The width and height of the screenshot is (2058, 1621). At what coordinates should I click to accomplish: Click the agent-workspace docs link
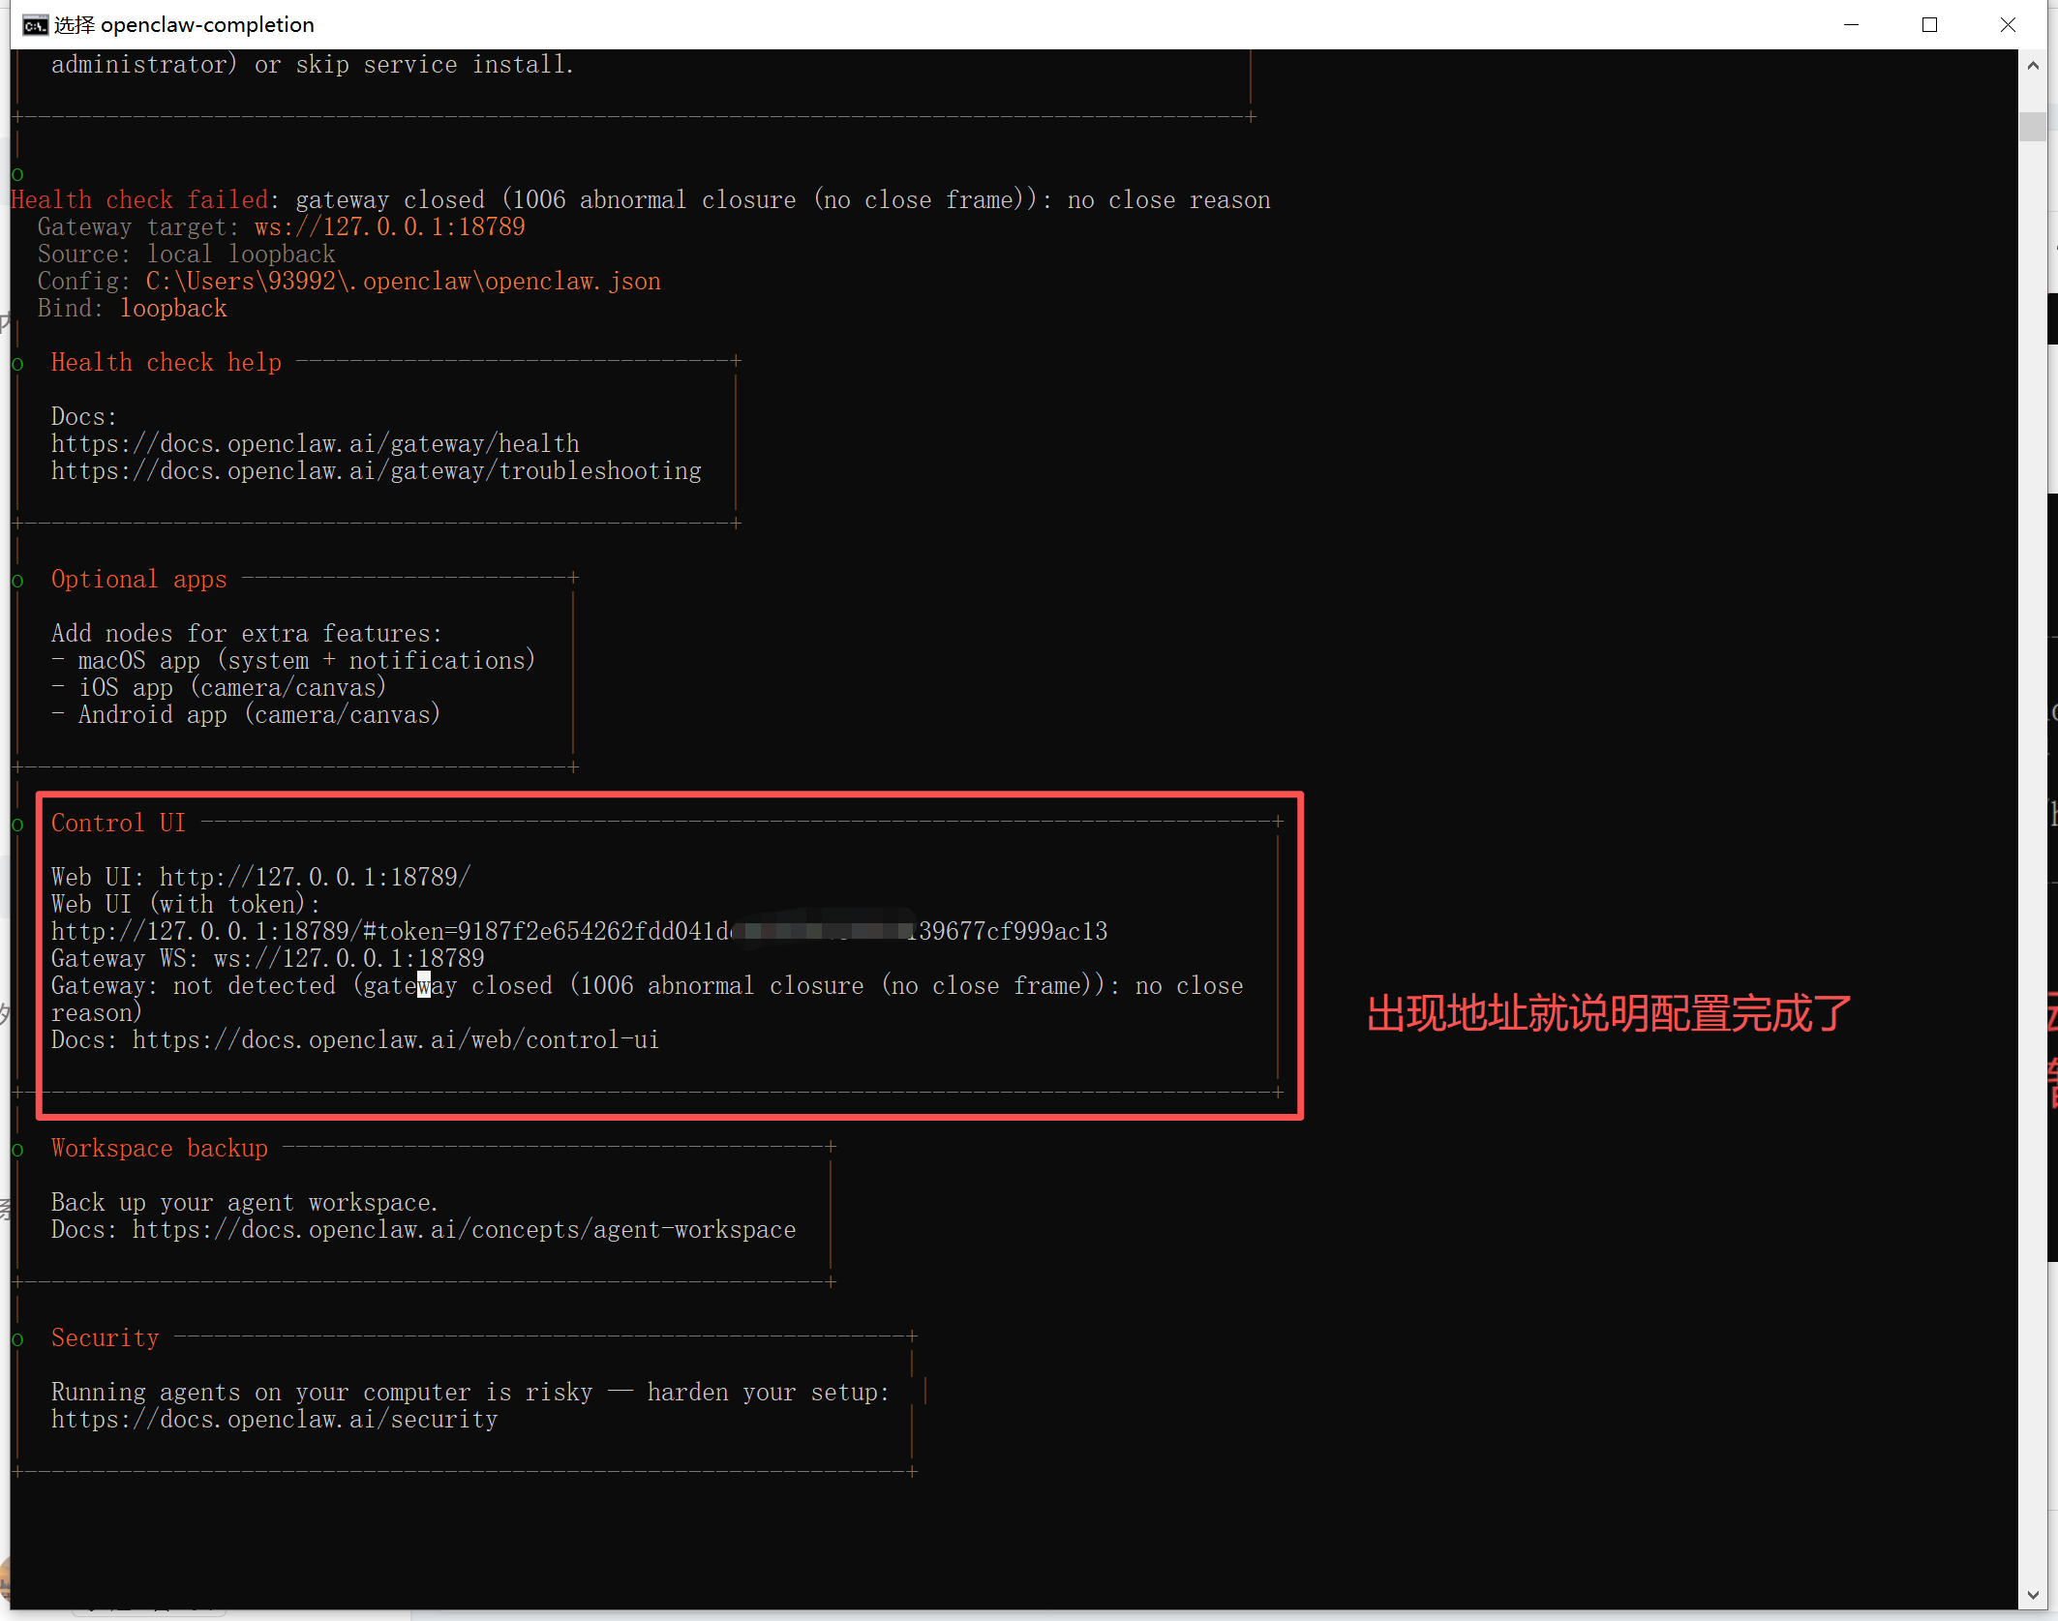(x=464, y=1230)
